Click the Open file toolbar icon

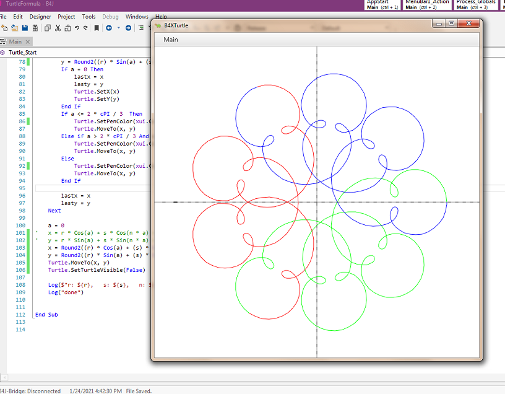pyautogui.click(x=14, y=28)
